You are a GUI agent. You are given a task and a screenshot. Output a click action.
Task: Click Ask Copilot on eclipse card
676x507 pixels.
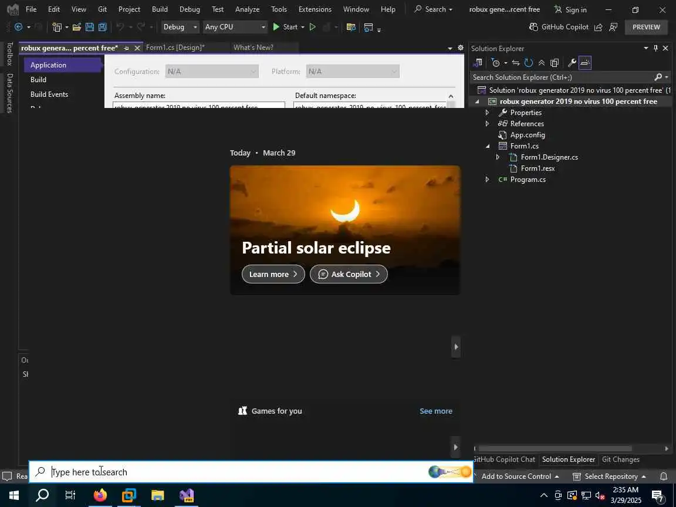pyautogui.click(x=349, y=274)
